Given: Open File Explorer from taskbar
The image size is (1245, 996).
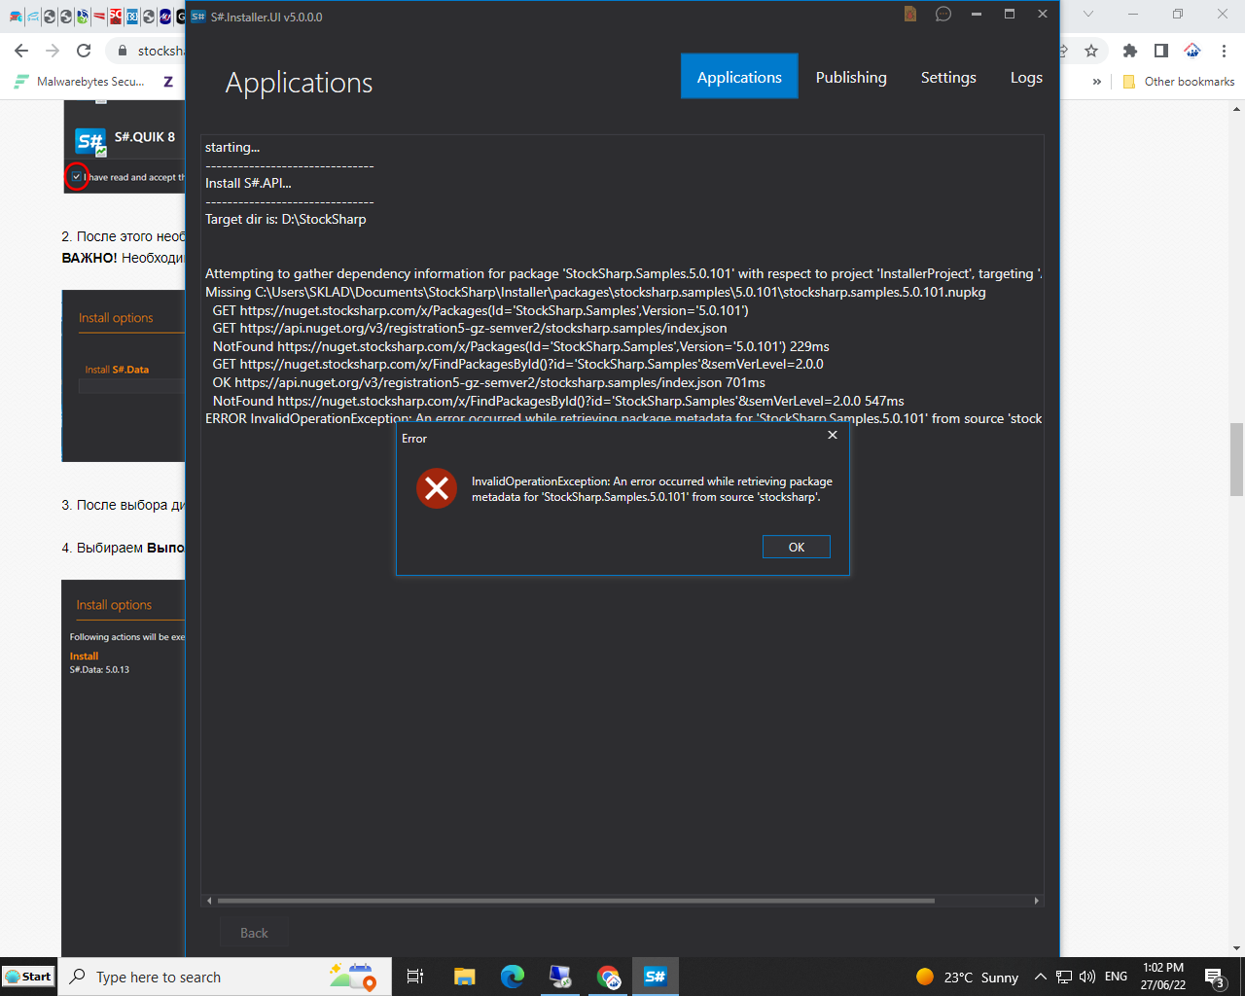Looking at the screenshot, I should (465, 977).
